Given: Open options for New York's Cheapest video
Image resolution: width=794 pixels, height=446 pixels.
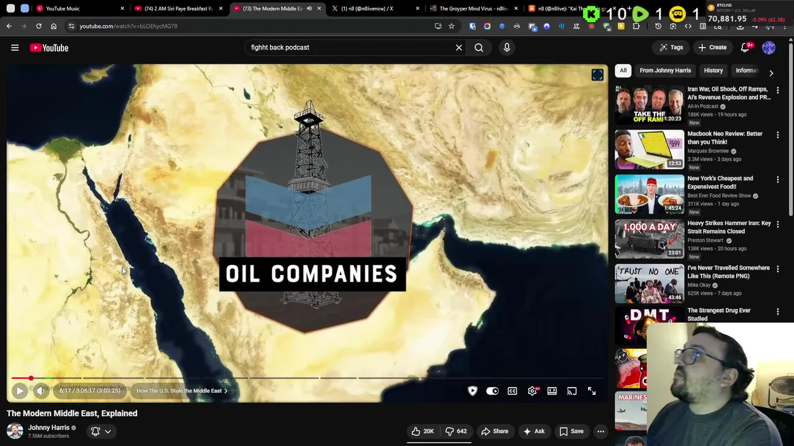Looking at the screenshot, I should coord(778,180).
